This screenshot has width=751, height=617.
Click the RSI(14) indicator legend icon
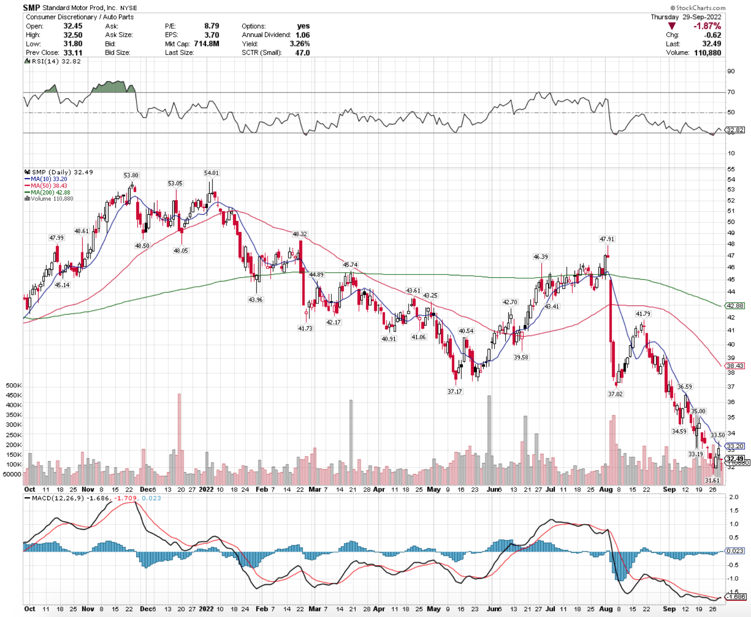tap(27, 61)
